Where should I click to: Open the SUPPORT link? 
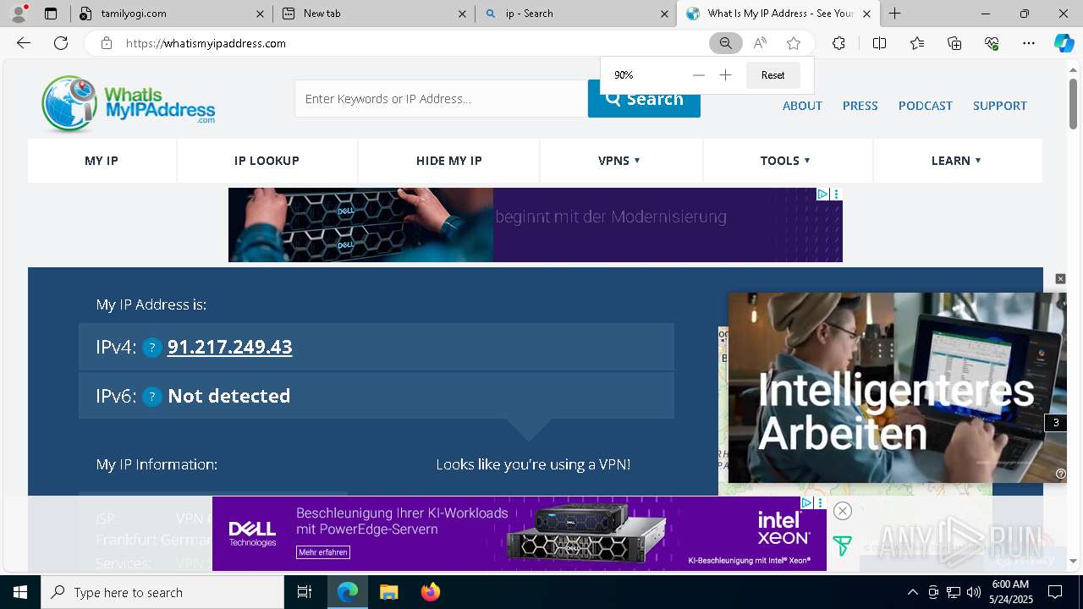(x=1000, y=106)
